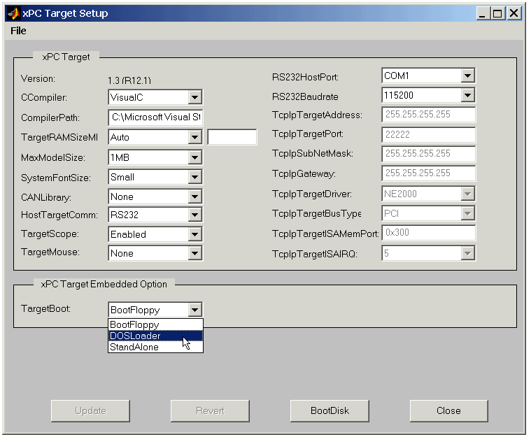
Task: Open the CCompiler dropdown showing VisualC
Action: tap(155, 97)
